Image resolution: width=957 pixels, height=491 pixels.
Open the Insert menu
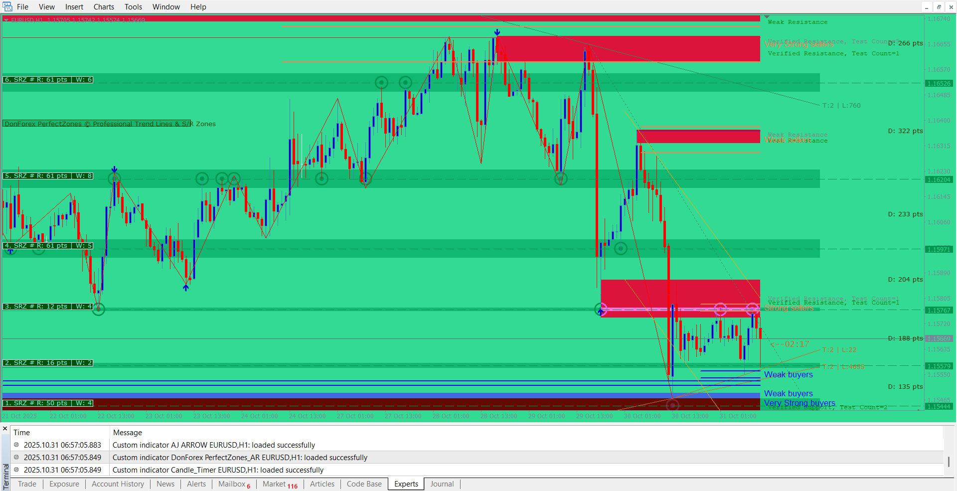coord(74,7)
